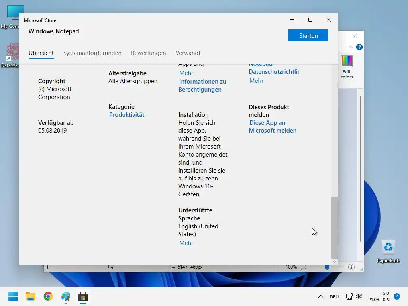Image resolution: width=408 pixels, height=306 pixels.
Task: Switch to Paint in taskbar
Action: coord(66,296)
